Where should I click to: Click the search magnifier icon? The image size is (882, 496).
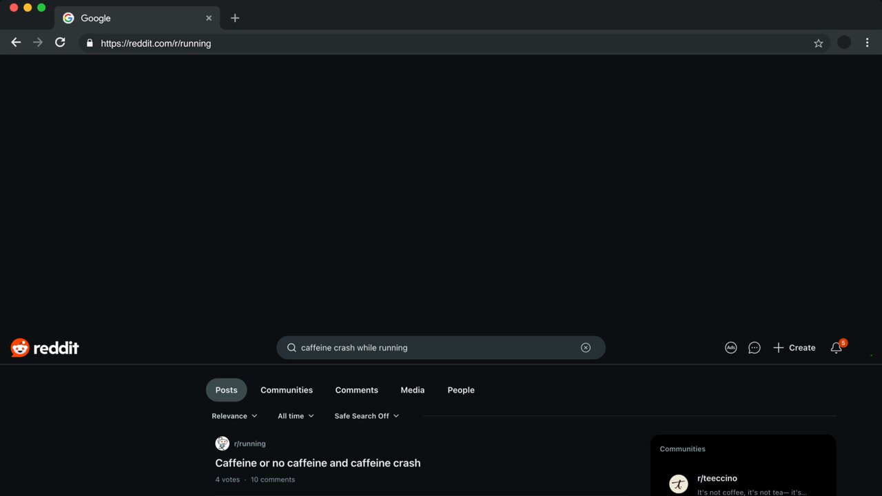pos(291,348)
